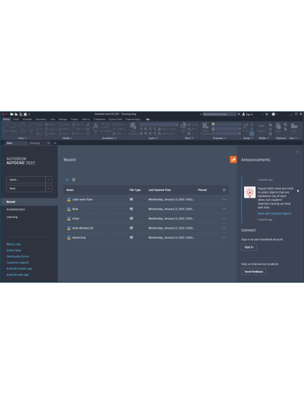Expand the Annotation panel dropdown

click(x=109, y=138)
